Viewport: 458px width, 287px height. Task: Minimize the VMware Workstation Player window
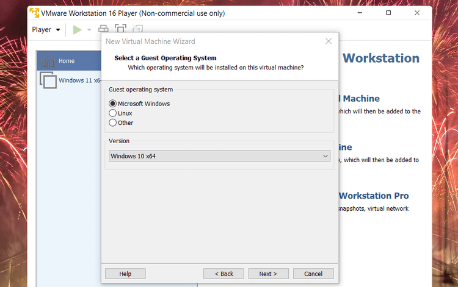(360, 13)
